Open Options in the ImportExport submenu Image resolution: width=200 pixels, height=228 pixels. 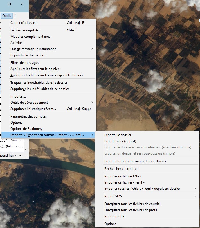(x=147, y=224)
